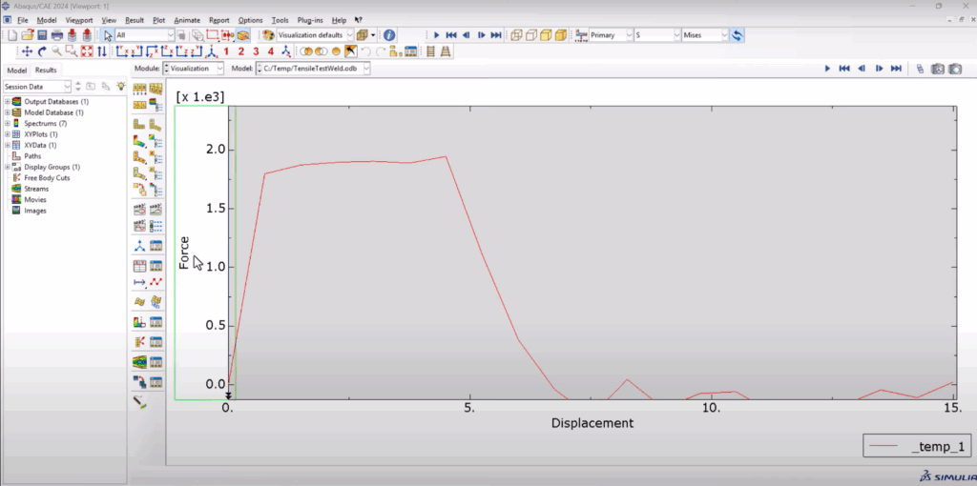Open the Animate menu
The height and width of the screenshot is (486, 977).
[x=187, y=20]
